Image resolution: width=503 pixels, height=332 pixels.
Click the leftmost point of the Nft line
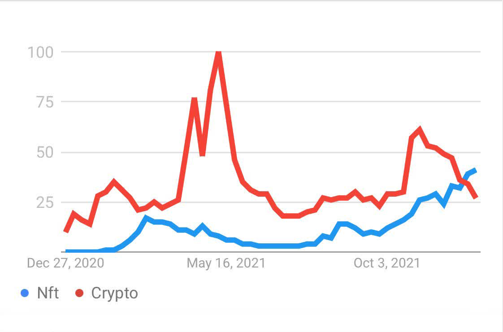click(x=66, y=251)
